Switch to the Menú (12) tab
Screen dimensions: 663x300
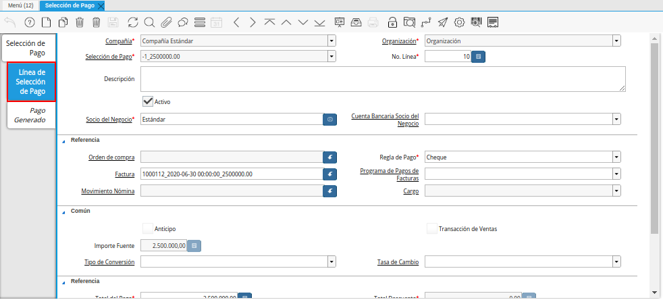pos(21,5)
